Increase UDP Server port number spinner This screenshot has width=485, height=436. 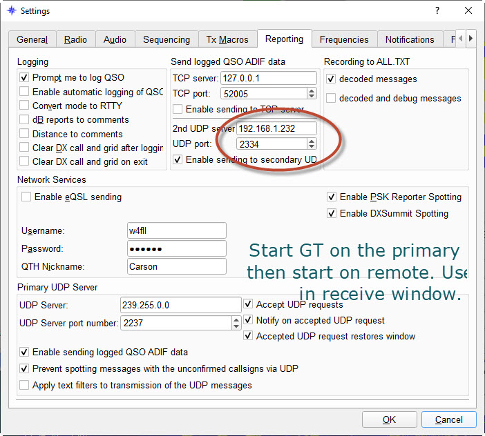tap(236, 319)
